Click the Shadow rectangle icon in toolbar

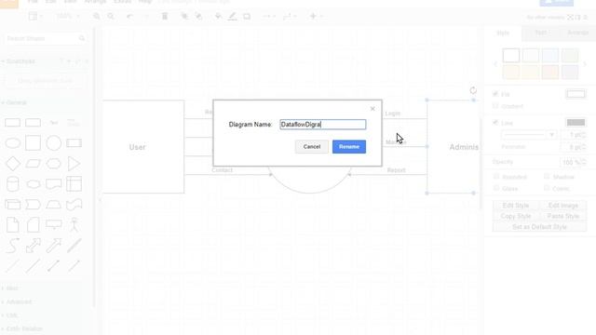point(247,17)
